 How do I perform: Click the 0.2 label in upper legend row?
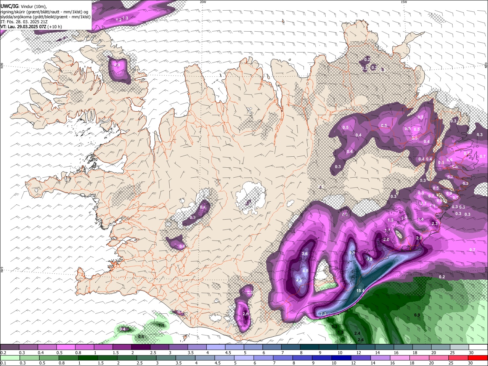(x=3, y=353)
